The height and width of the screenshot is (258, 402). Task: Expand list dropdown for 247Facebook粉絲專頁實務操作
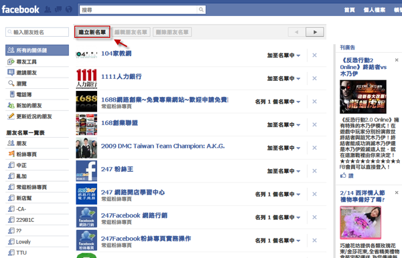[x=277, y=241]
